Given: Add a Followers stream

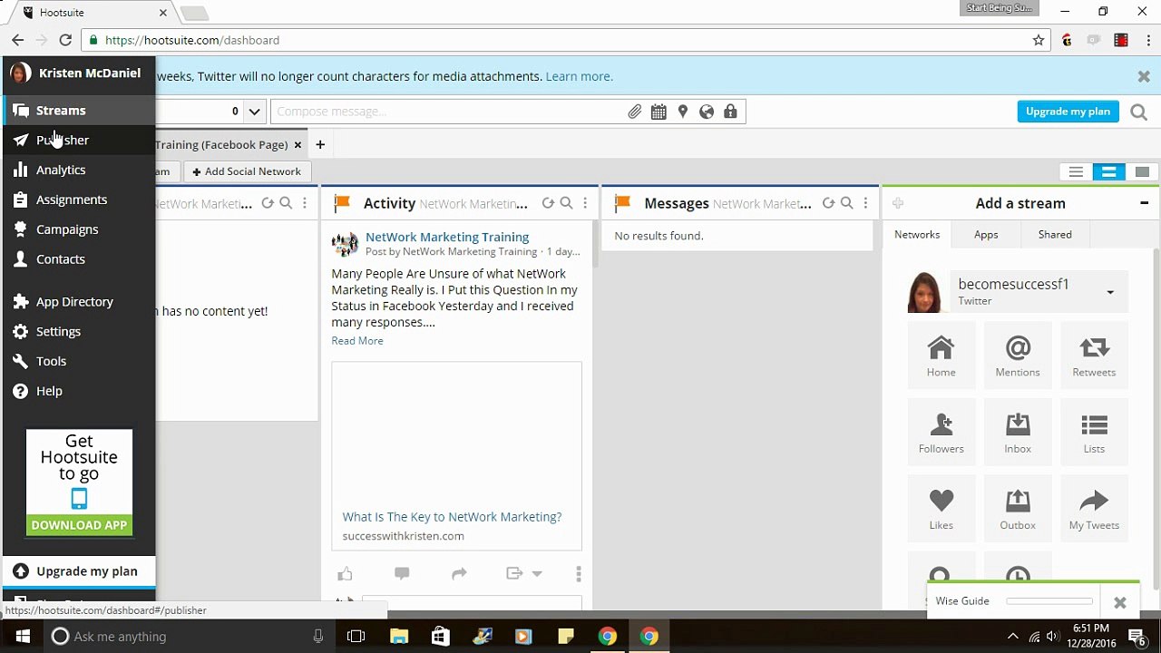Looking at the screenshot, I should tap(941, 433).
